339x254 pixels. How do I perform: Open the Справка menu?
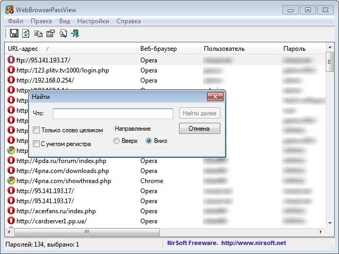click(129, 21)
